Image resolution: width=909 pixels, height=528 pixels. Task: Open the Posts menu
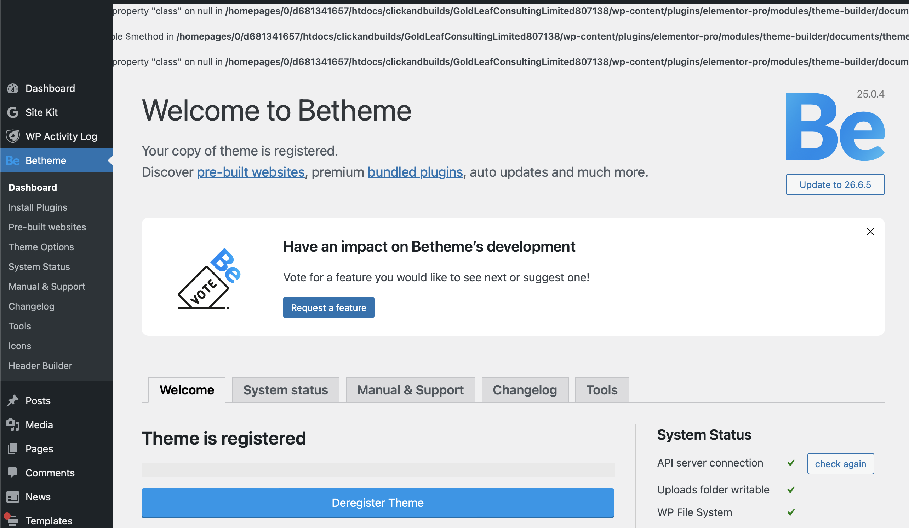57,401
